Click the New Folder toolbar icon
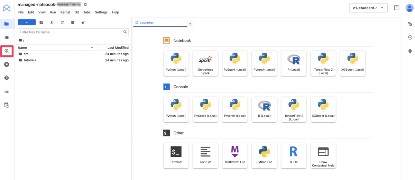The height and width of the screenshot is (180, 415). tap(41, 22)
